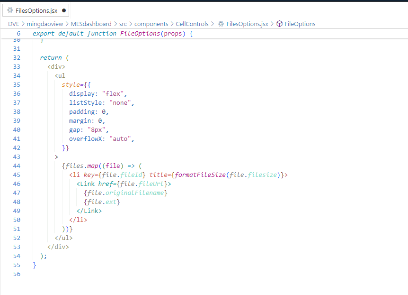The width and height of the screenshot is (408, 295).
Task: Click the empty line 56 at file end
Action: [142, 274]
